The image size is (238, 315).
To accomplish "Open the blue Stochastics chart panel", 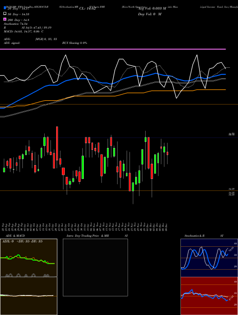I will pos(209,258).
